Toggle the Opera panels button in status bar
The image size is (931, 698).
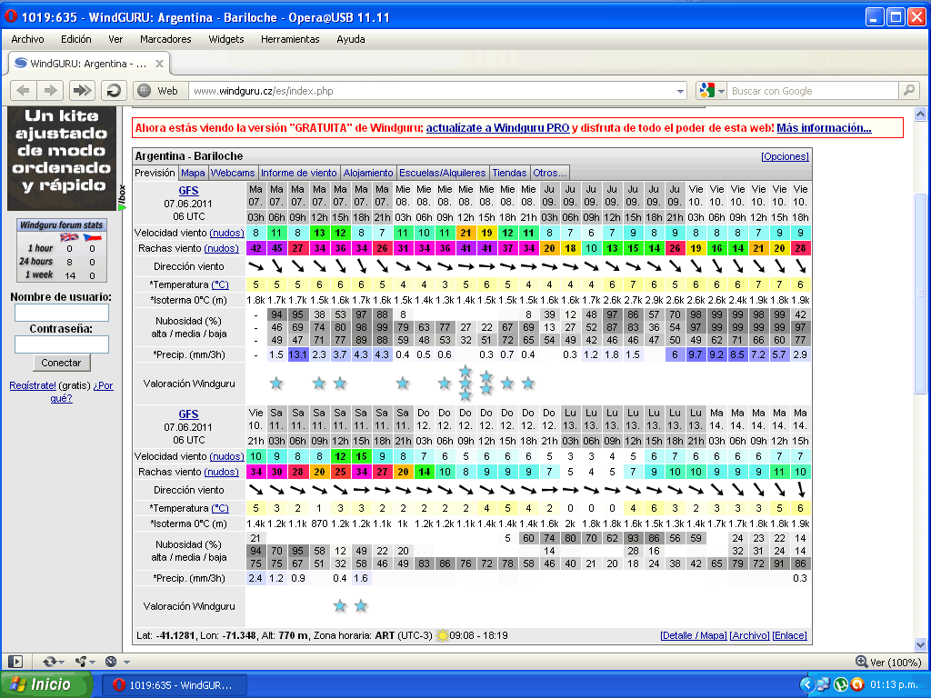click(x=15, y=662)
